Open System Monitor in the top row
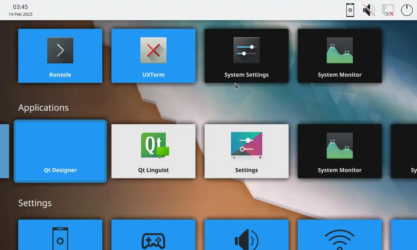The width and height of the screenshot is (417, 250). pos(340,56)
